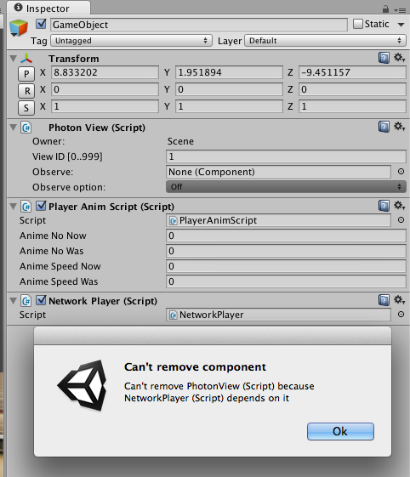Click the S scale reset button

[x=26, y=108]
